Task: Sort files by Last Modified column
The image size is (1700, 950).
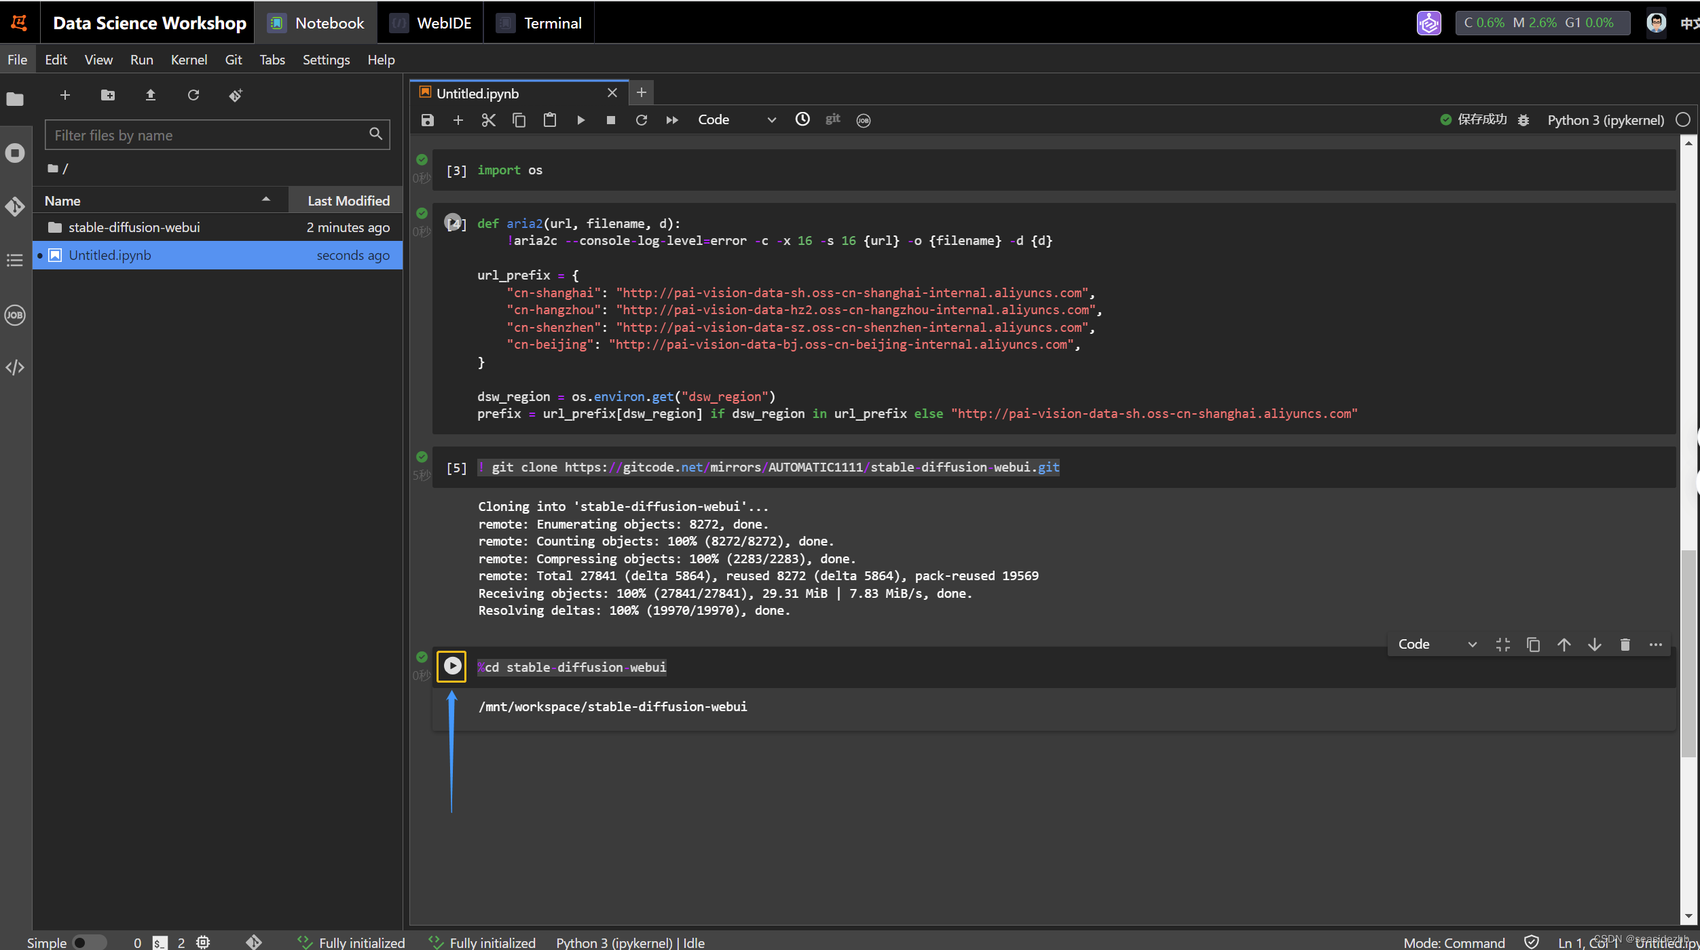Action: tap(347, 201)
